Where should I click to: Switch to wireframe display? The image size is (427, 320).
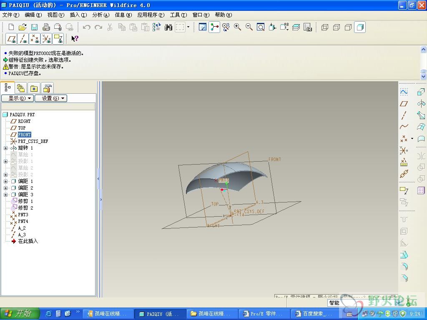point(324,27)
